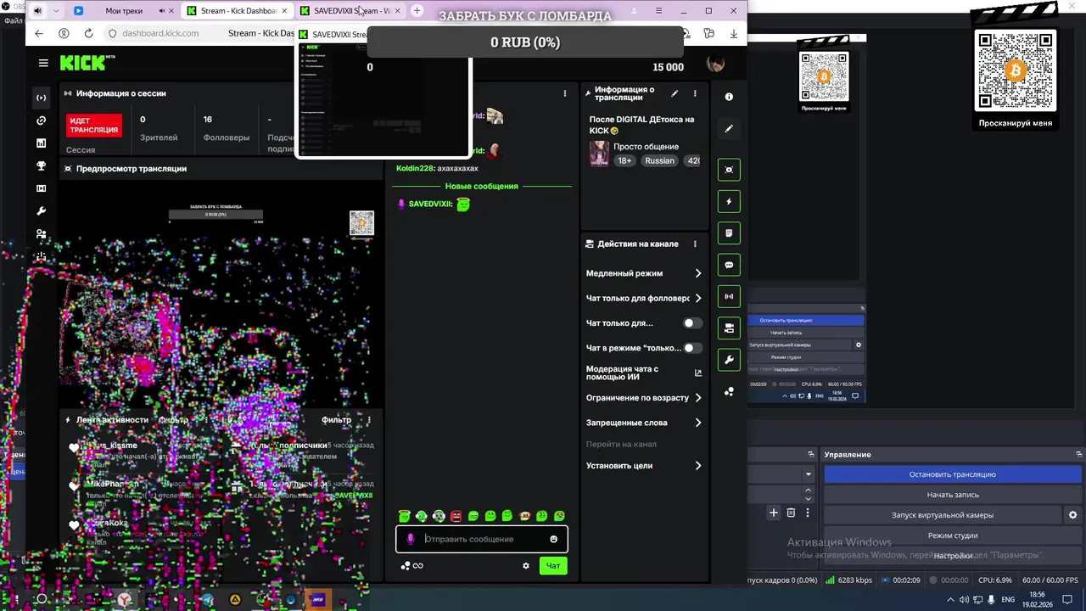Open Kick hamburger menu

(x=43, y=63)
